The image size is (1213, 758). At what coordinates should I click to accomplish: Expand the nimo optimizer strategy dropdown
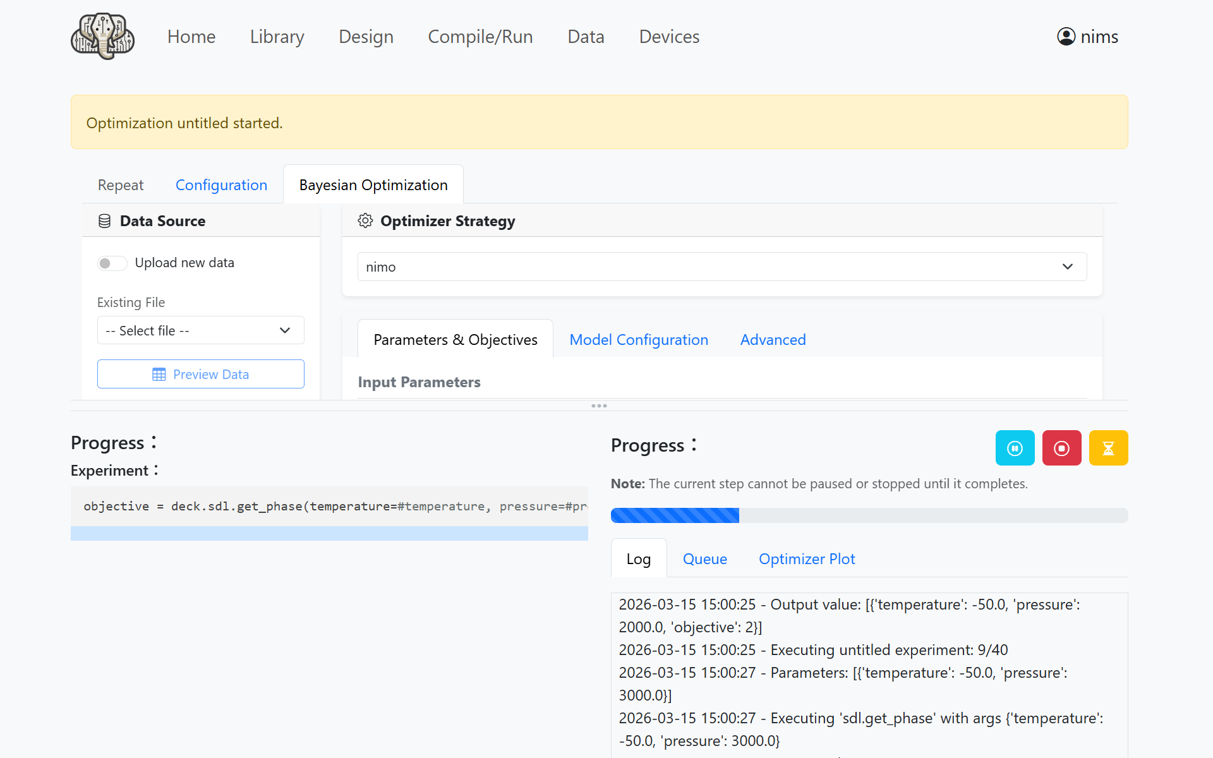click(721, 267)
